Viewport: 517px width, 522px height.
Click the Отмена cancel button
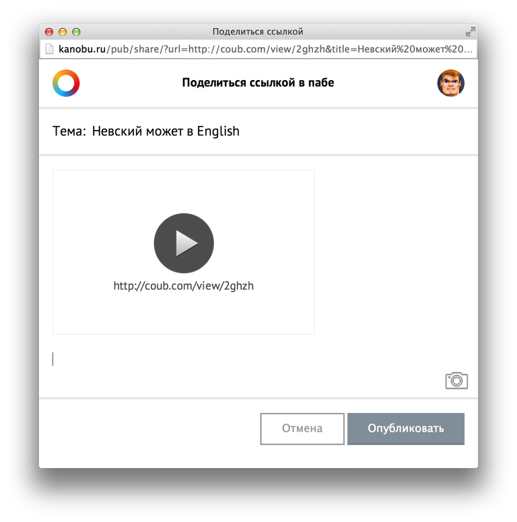pos(302,428)
